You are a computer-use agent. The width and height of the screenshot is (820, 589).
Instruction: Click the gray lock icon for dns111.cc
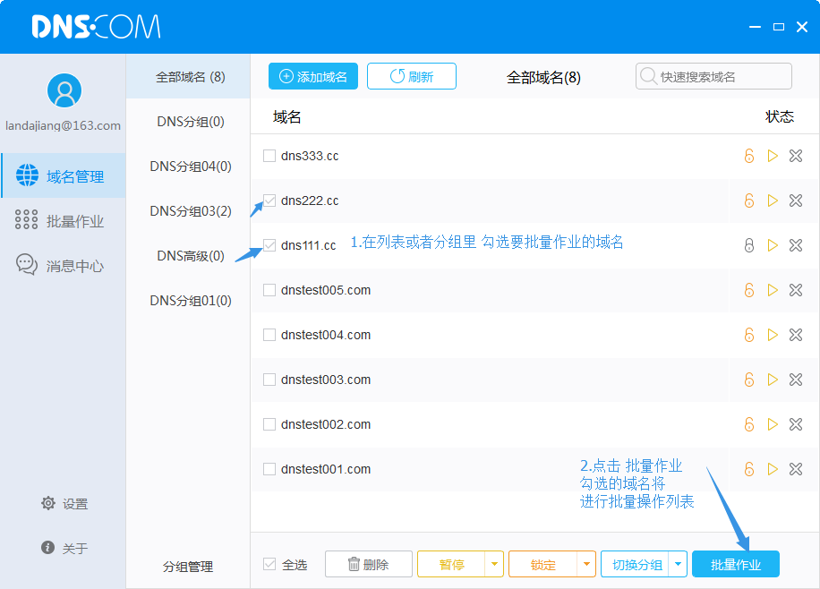[749, 245]
